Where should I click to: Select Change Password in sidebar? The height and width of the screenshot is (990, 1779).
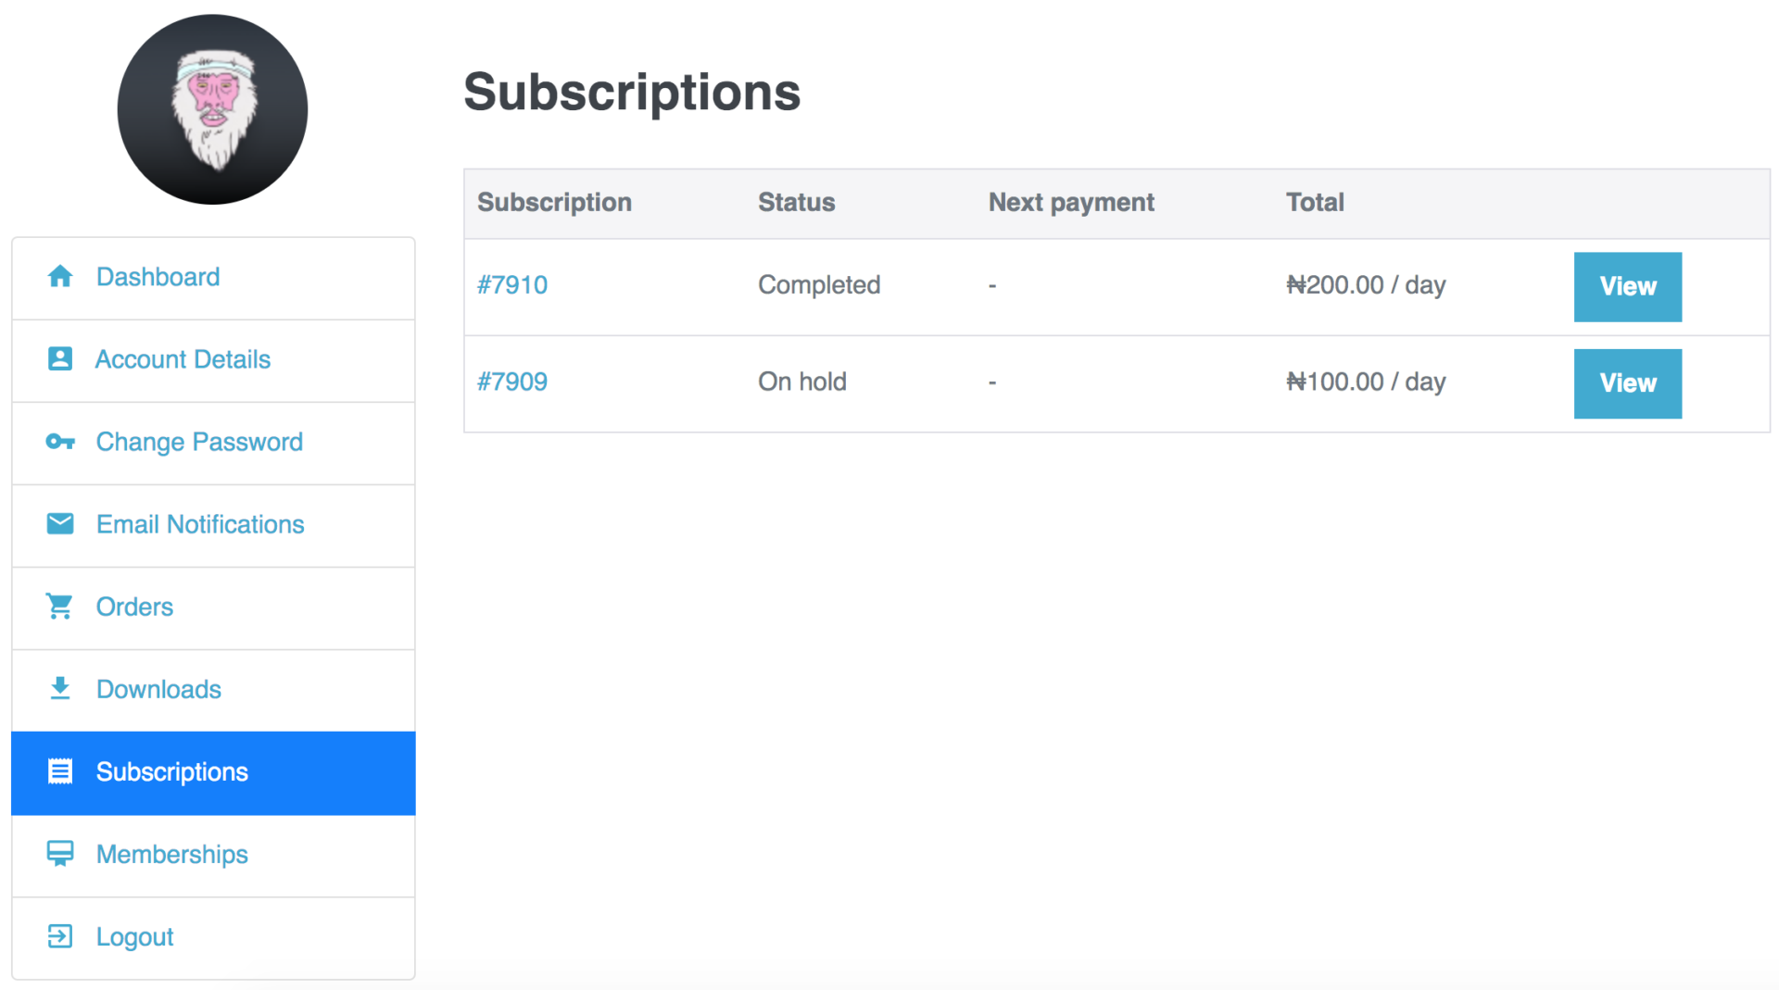[213, 443]
